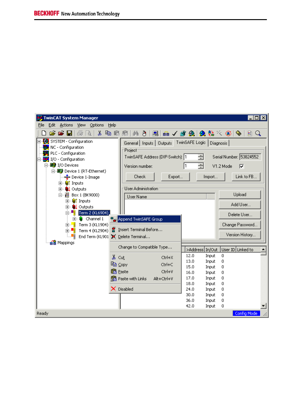Open the Options menu
The width and height of the screenshot is (294, 417).
[x=97, y=125]
